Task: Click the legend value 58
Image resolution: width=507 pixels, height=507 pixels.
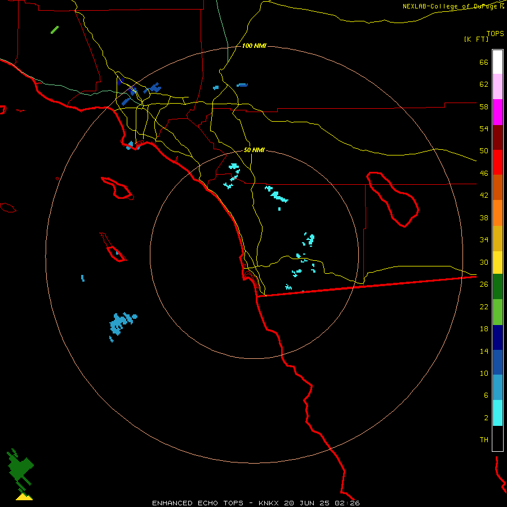Action: [484, 106]
